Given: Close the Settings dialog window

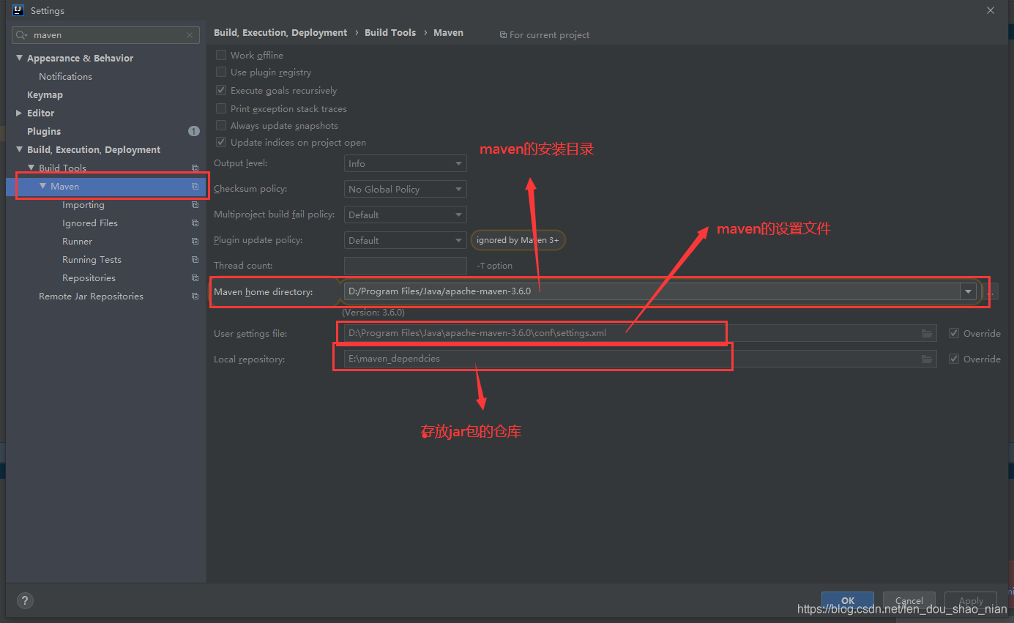Looking at the screenshot, I should coord(991,10).
